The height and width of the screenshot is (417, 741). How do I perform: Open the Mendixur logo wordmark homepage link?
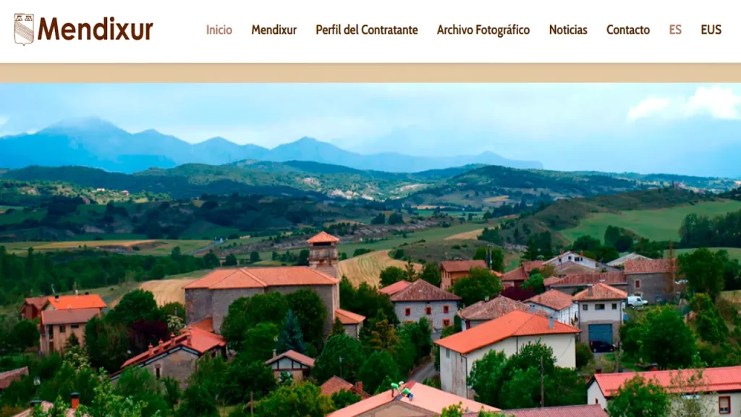[95, 29]
